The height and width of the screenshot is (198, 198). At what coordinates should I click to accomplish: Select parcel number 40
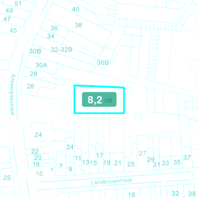point(76,9)
